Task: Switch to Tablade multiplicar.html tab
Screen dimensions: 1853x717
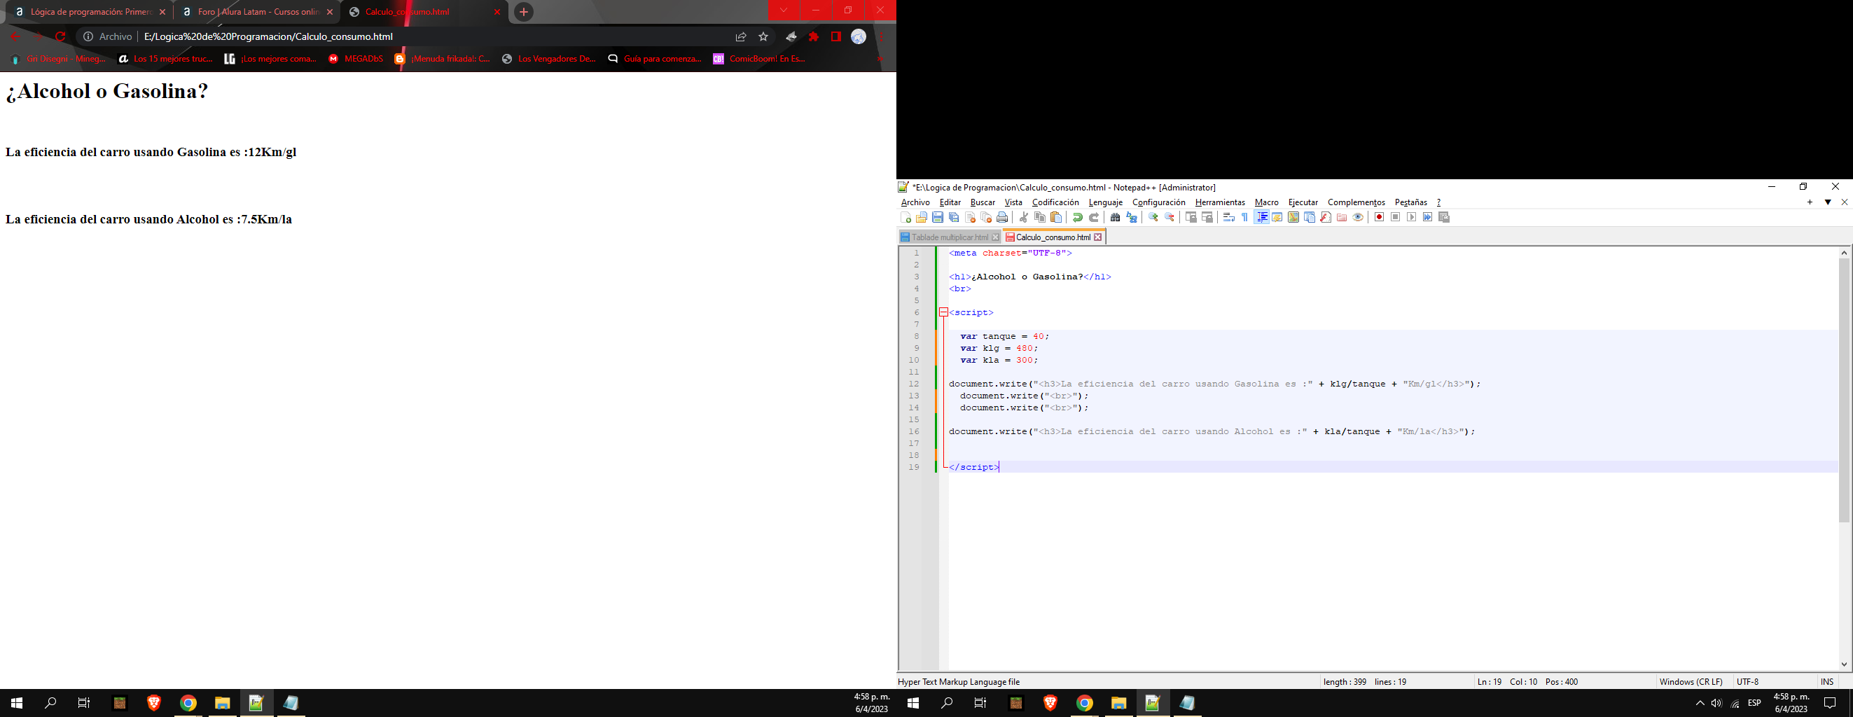Action: click(x=949, y=237)
